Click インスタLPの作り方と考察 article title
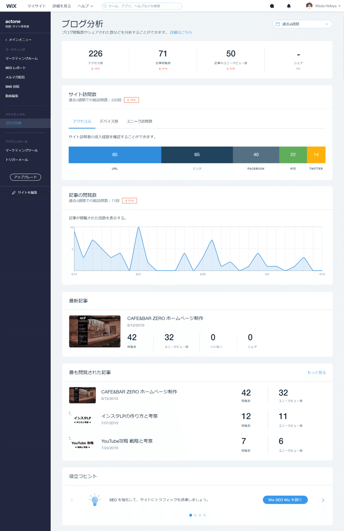Screen dimensions: 344x531 (129, 416)
